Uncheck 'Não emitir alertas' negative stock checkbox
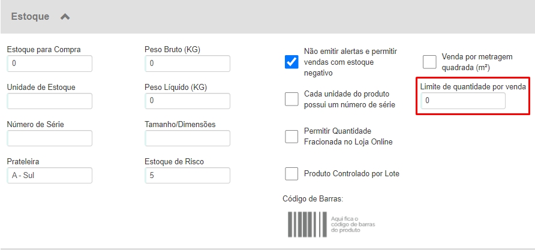The width and height of the screenshot is (535, 250). [291, 62]
